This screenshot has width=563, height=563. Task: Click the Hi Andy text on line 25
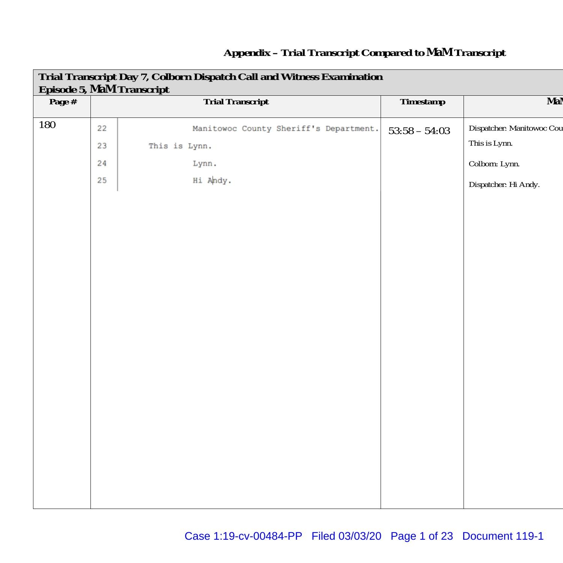click(x=212, y=181)
